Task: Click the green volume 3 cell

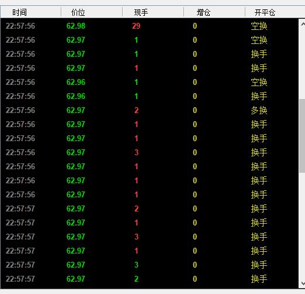Action: (x=136, y=265)
